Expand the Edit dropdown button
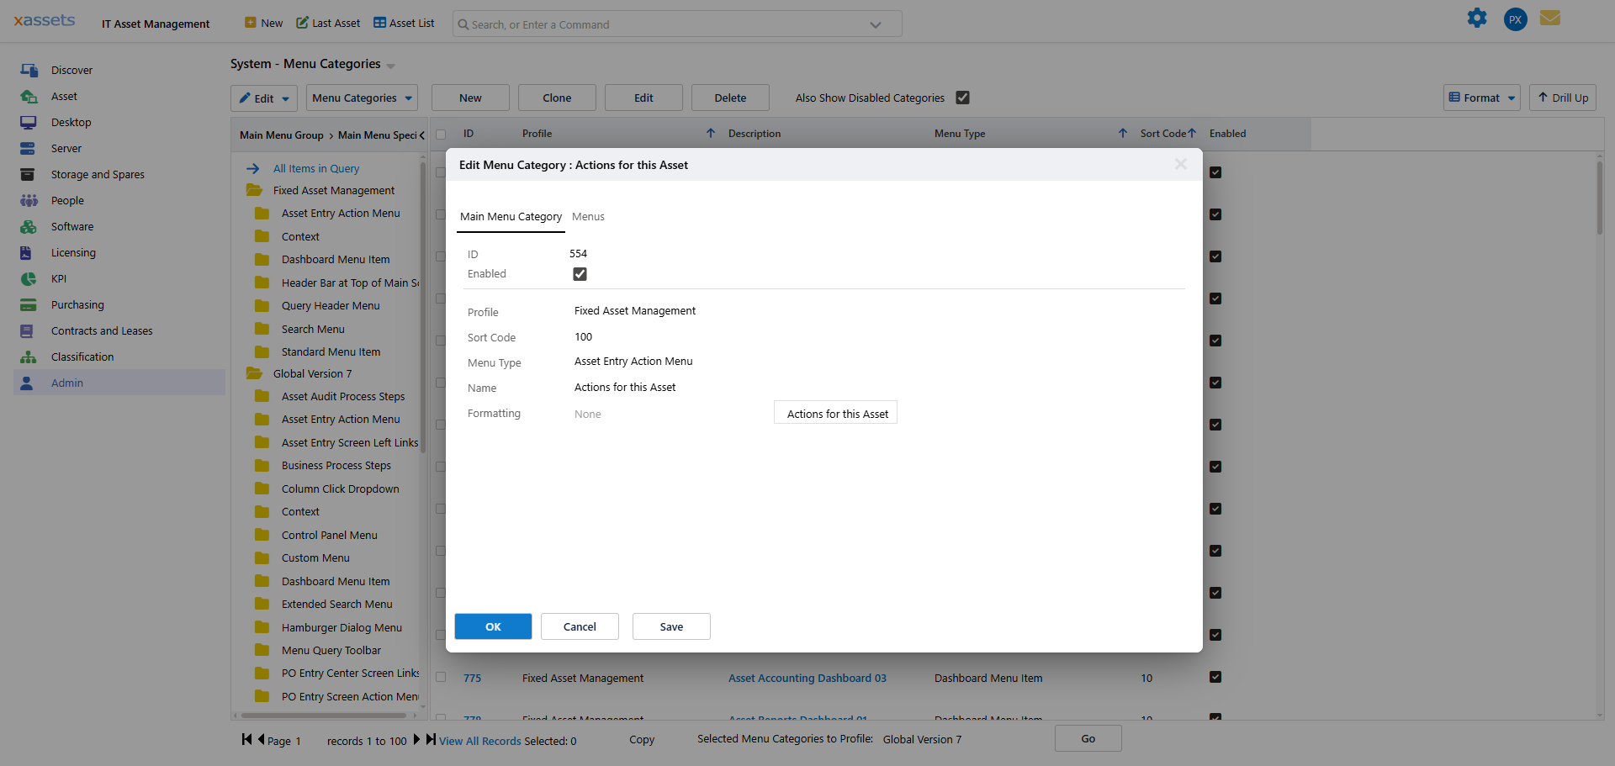1615x766 pixels. (285, 98)
